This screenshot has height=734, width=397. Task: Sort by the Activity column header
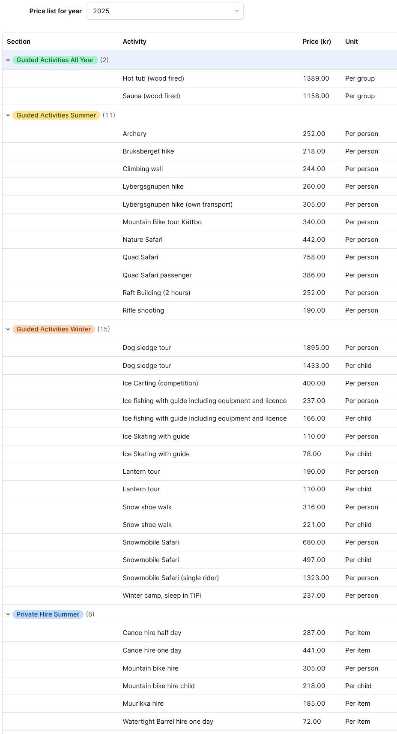134,42
